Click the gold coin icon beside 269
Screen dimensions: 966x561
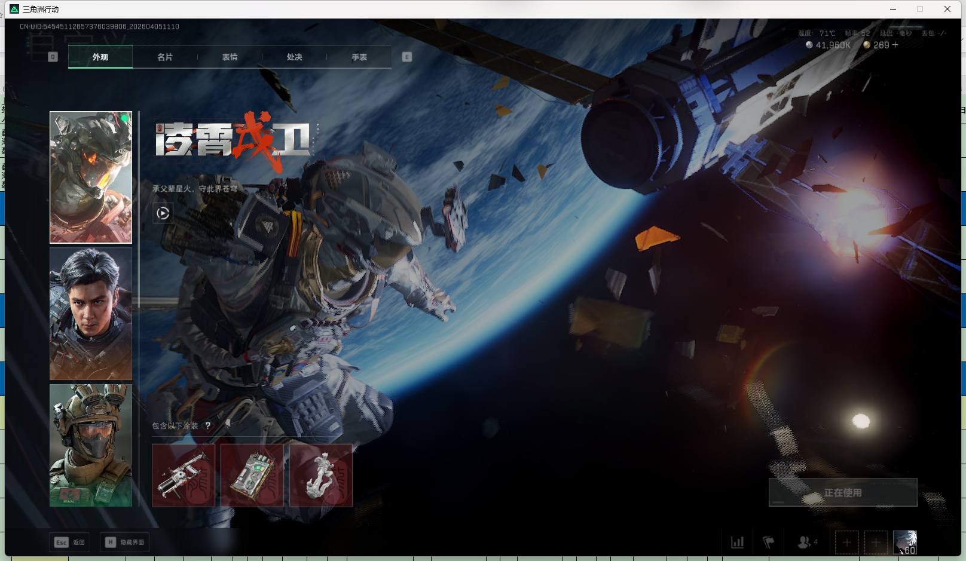tap(867, 45)
